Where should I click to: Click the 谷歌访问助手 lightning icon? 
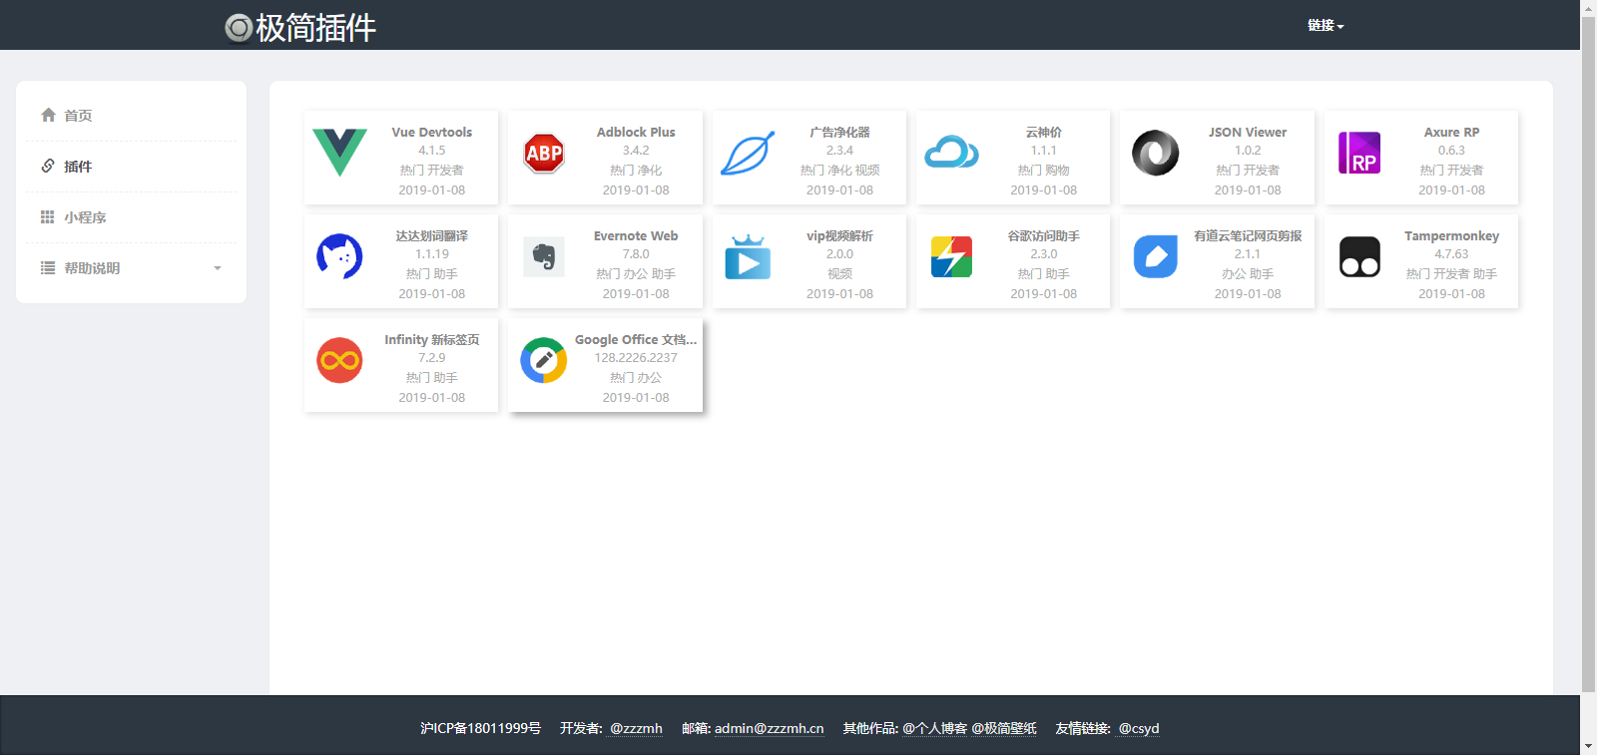tap(951, 256)
